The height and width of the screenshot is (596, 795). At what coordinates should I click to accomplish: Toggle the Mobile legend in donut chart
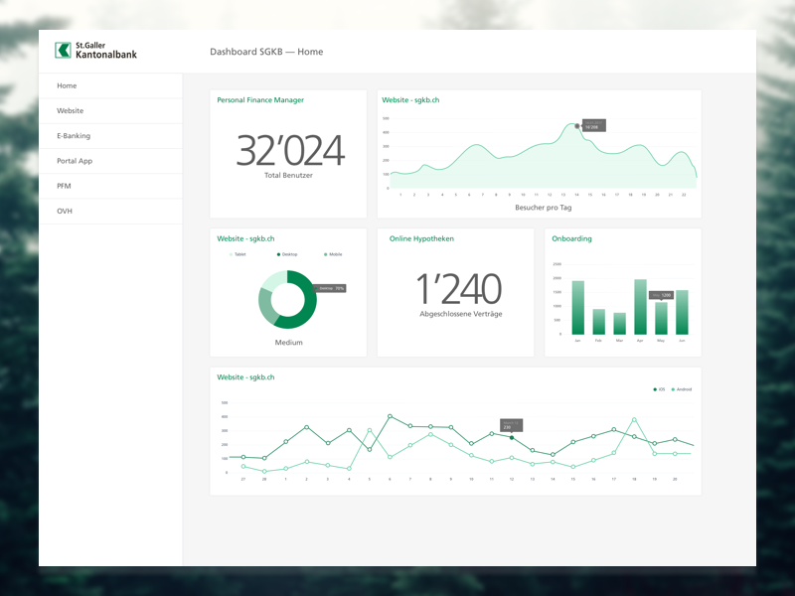coord(333,255)
